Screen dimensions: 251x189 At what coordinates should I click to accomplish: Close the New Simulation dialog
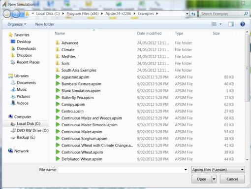pyautogui.click(x=243, y=3)
